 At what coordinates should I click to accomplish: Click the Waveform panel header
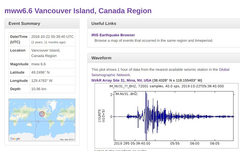(101, 58)
